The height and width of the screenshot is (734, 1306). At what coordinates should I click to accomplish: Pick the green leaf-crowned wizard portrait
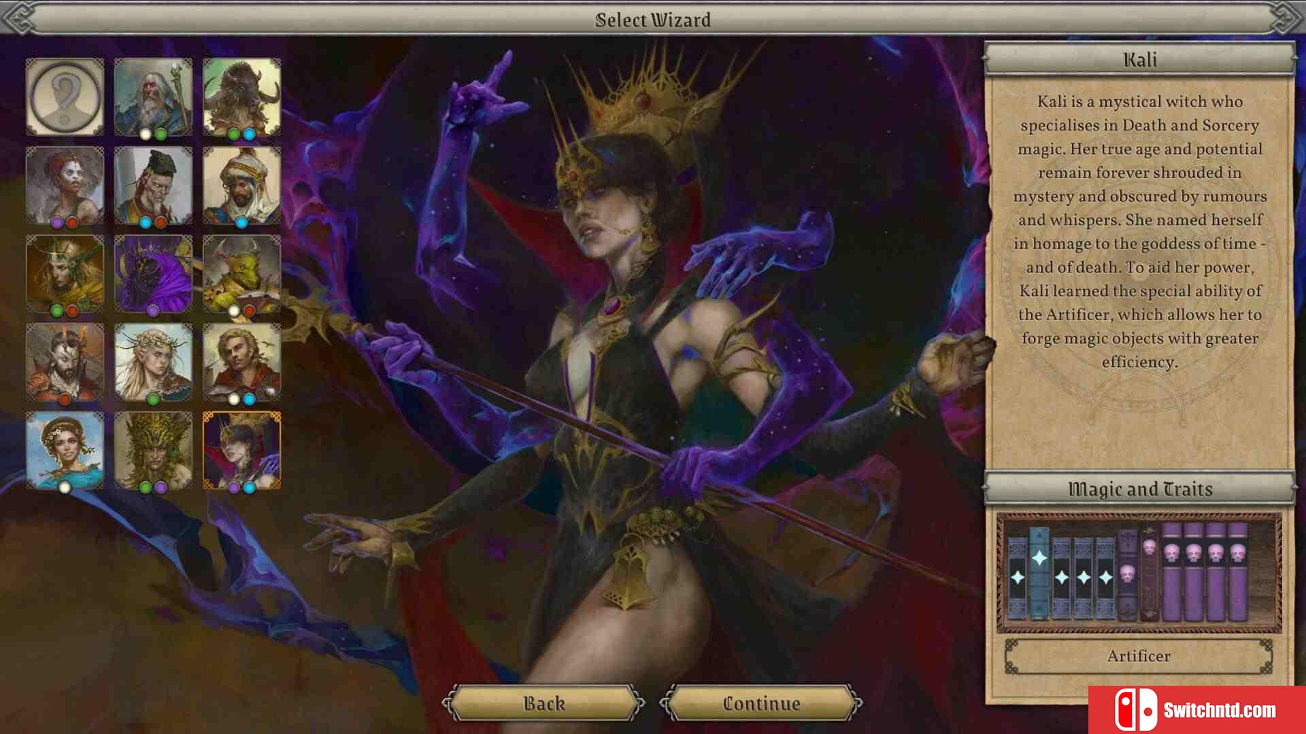(153, 450)
